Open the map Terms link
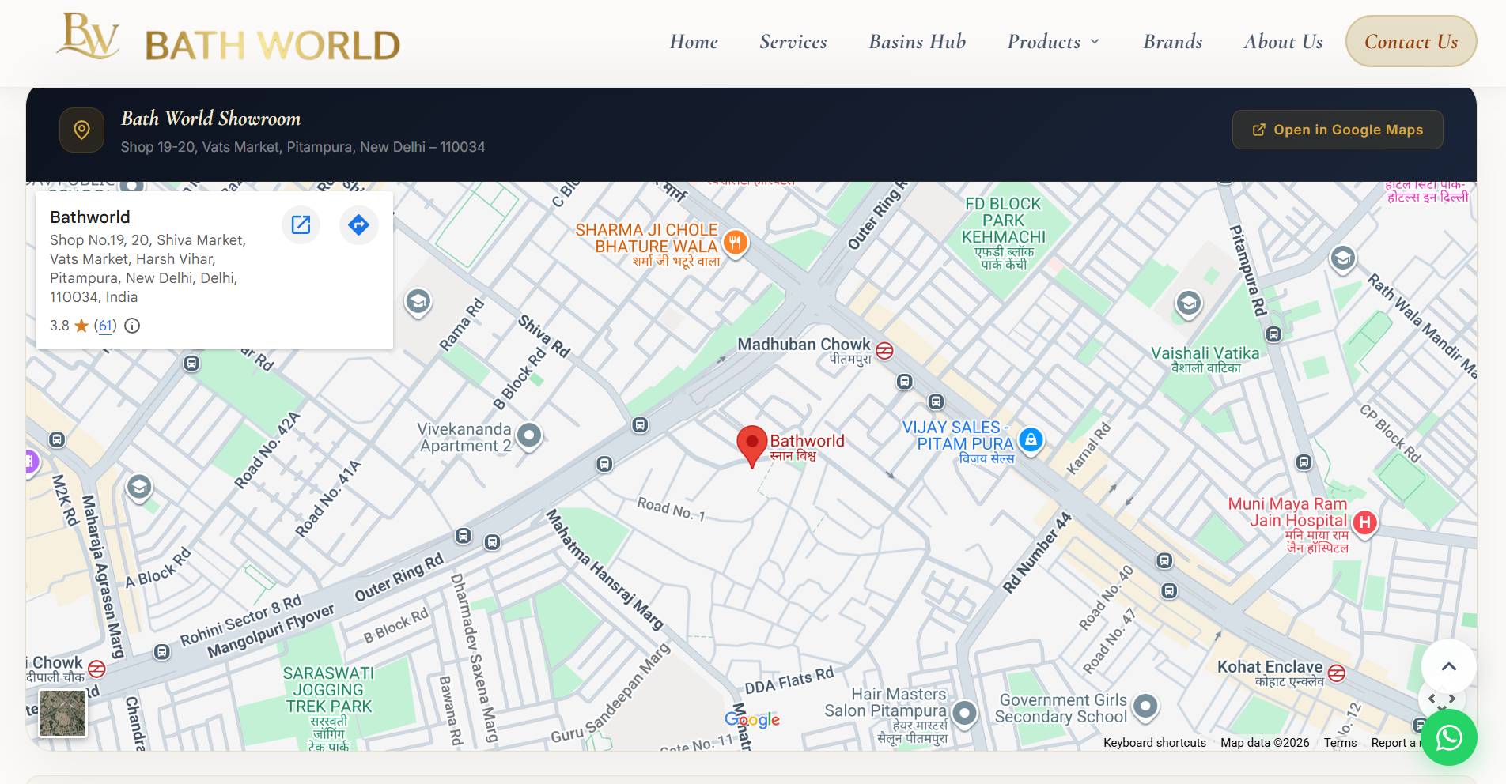The height and width of the screenshot is (784, 1506). point(1340,743)
